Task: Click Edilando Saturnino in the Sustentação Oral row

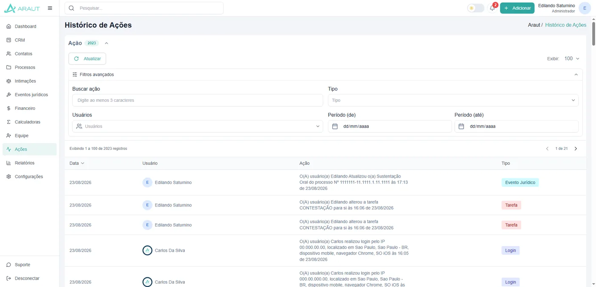Action: [173, 182]
